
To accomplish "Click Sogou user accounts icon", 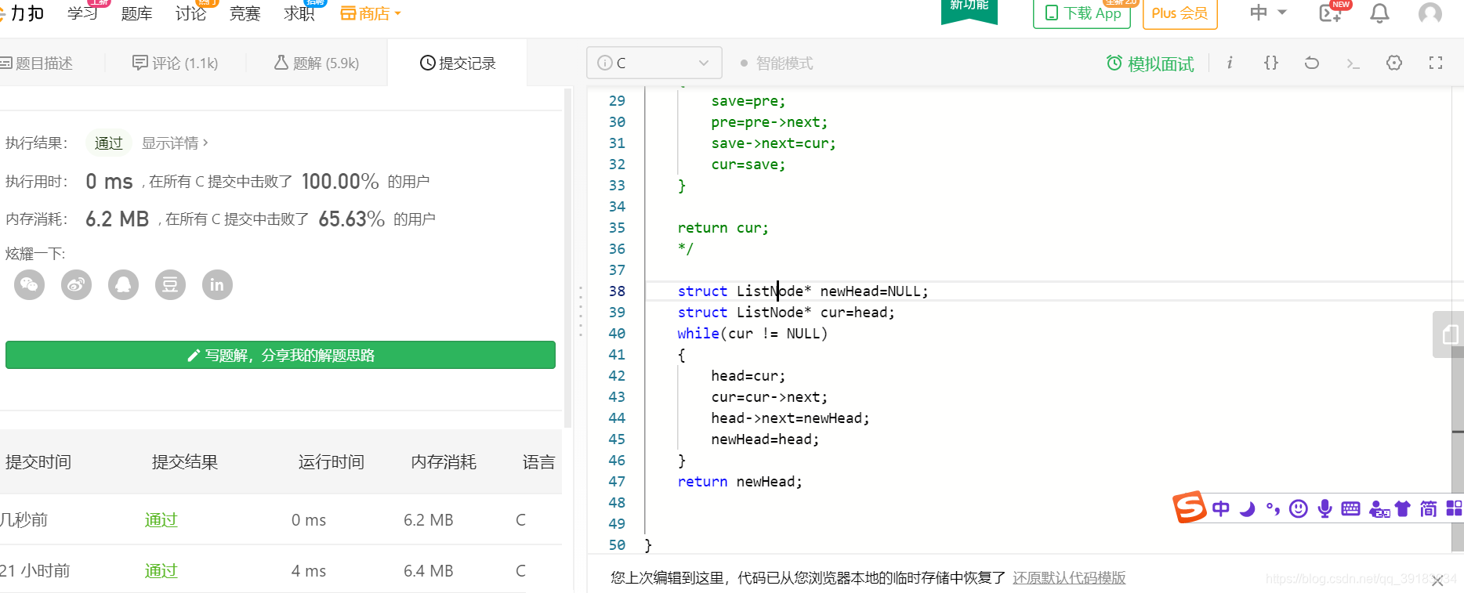I will click(x=1378, y=510).
